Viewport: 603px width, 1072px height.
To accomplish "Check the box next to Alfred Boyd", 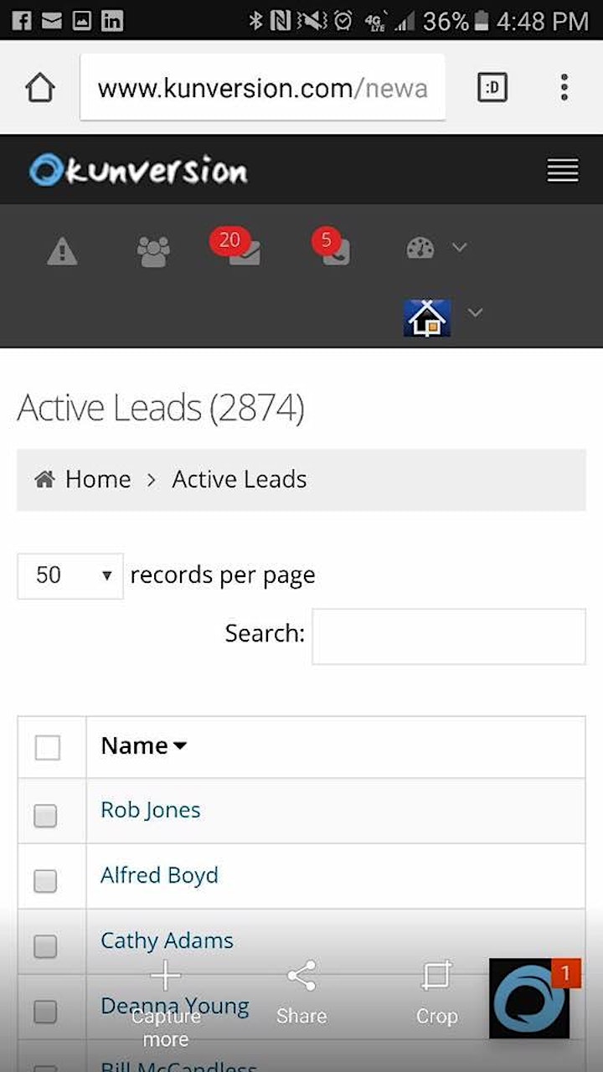I will coord(45,880).
